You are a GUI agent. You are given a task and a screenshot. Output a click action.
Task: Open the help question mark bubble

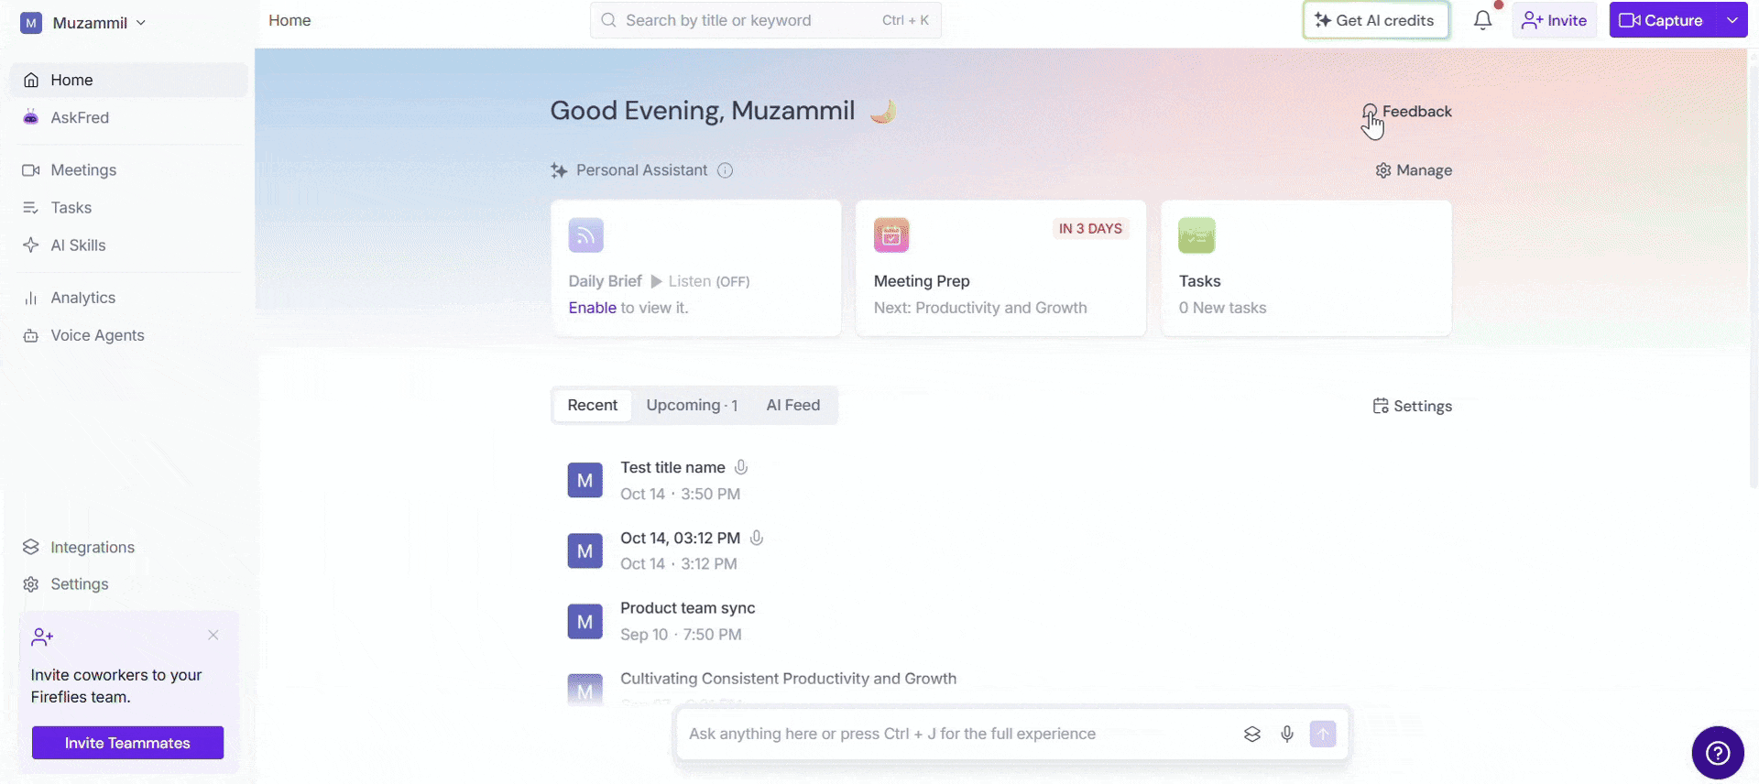[x=1718, y=753]
